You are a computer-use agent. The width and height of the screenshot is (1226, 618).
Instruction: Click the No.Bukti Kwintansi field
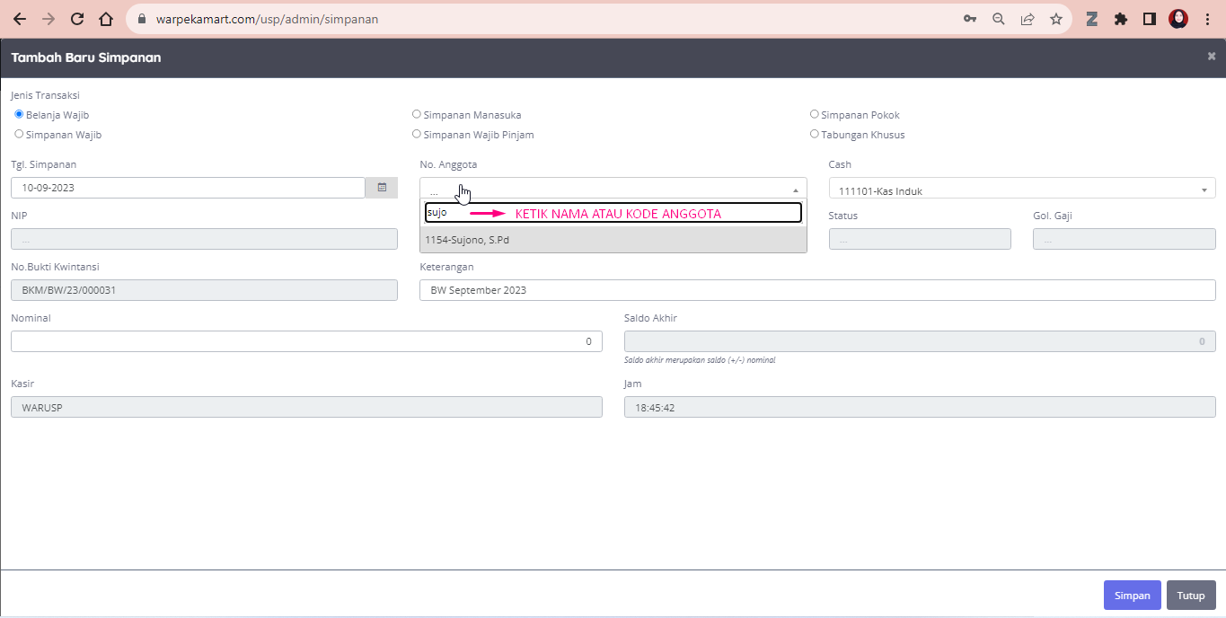(x=204, y=290)
